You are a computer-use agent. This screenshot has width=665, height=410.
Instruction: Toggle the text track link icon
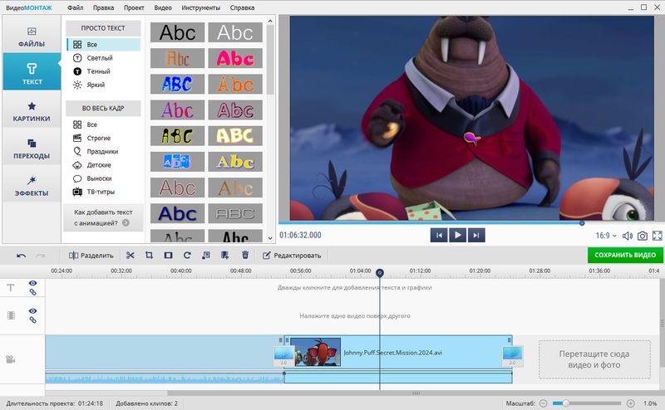coord(33,293)
